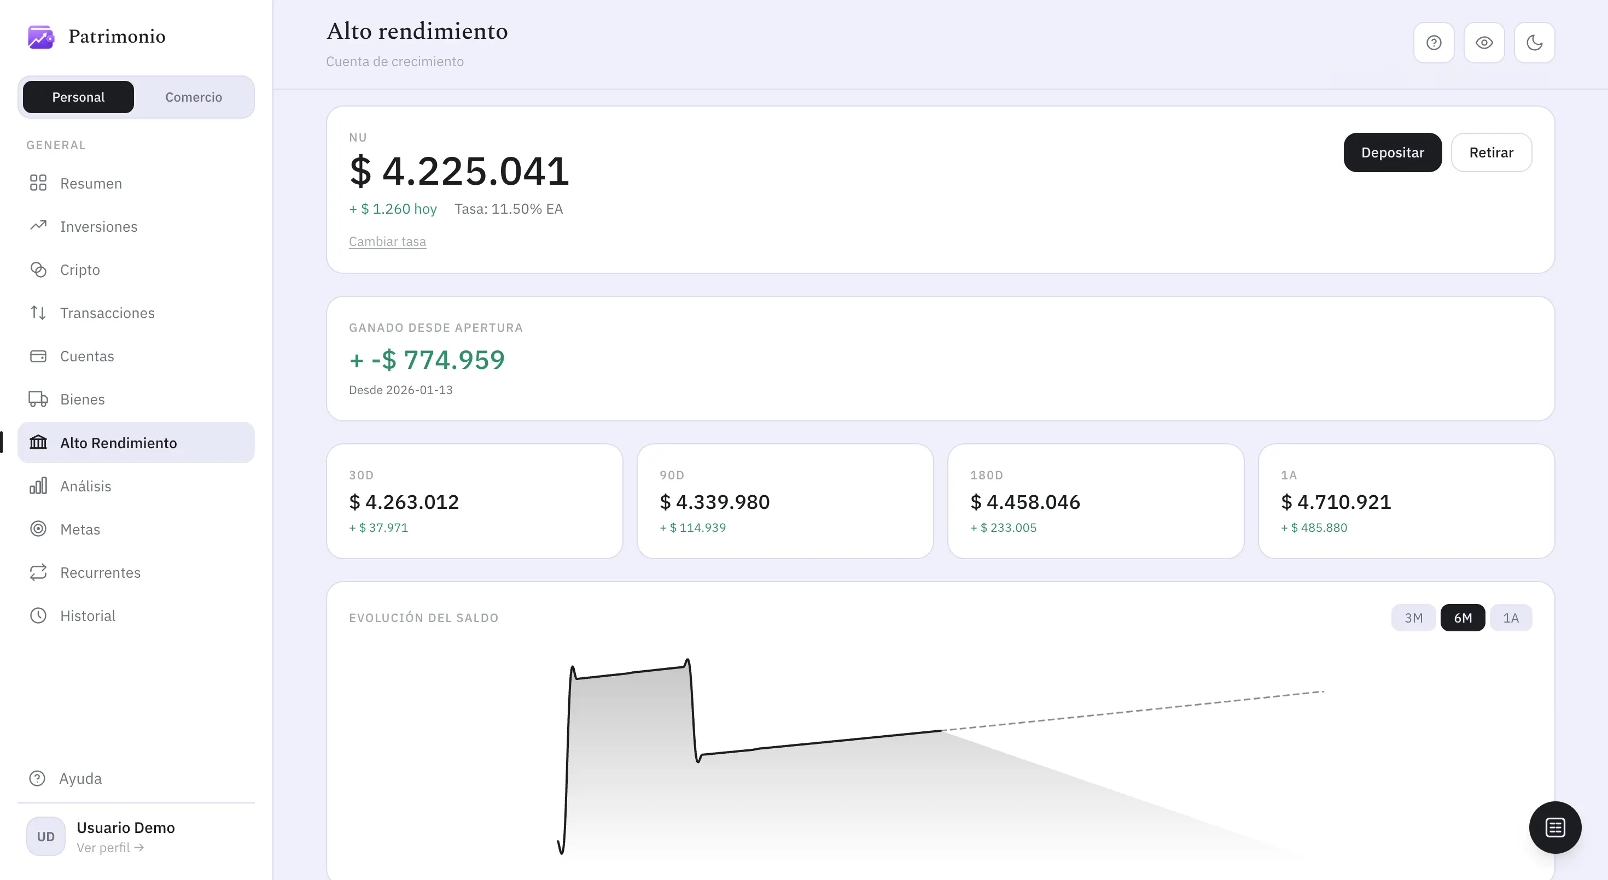Click the Retirar button
Screen dimensions: 1608x880
pos(1492,152)
